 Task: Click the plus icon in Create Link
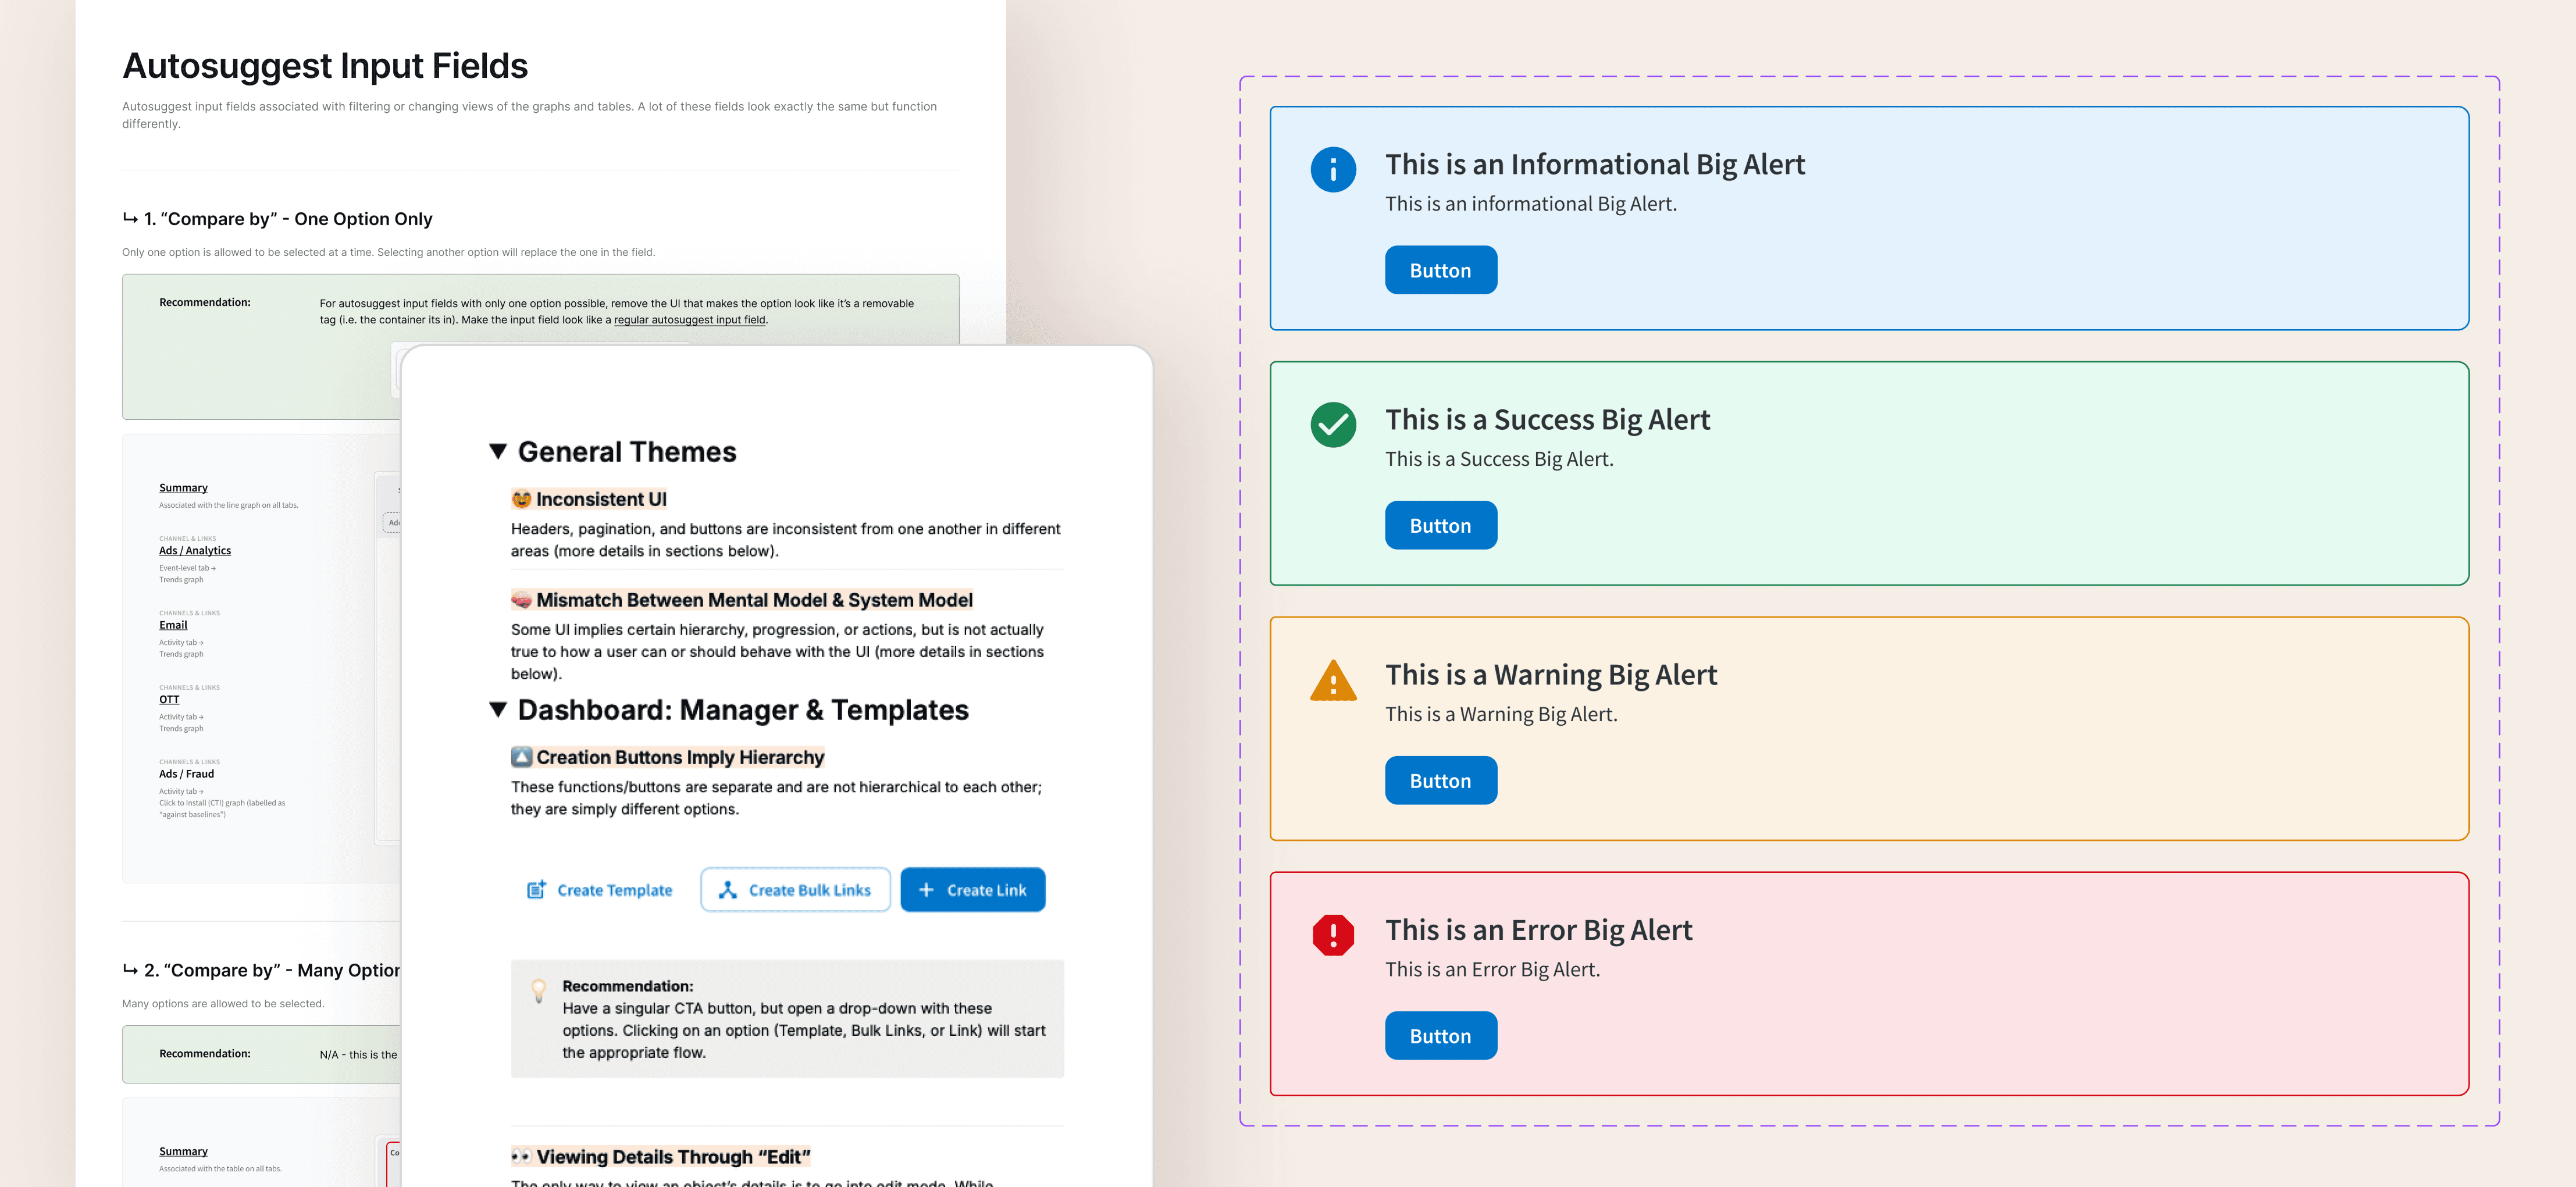point(926,889)
